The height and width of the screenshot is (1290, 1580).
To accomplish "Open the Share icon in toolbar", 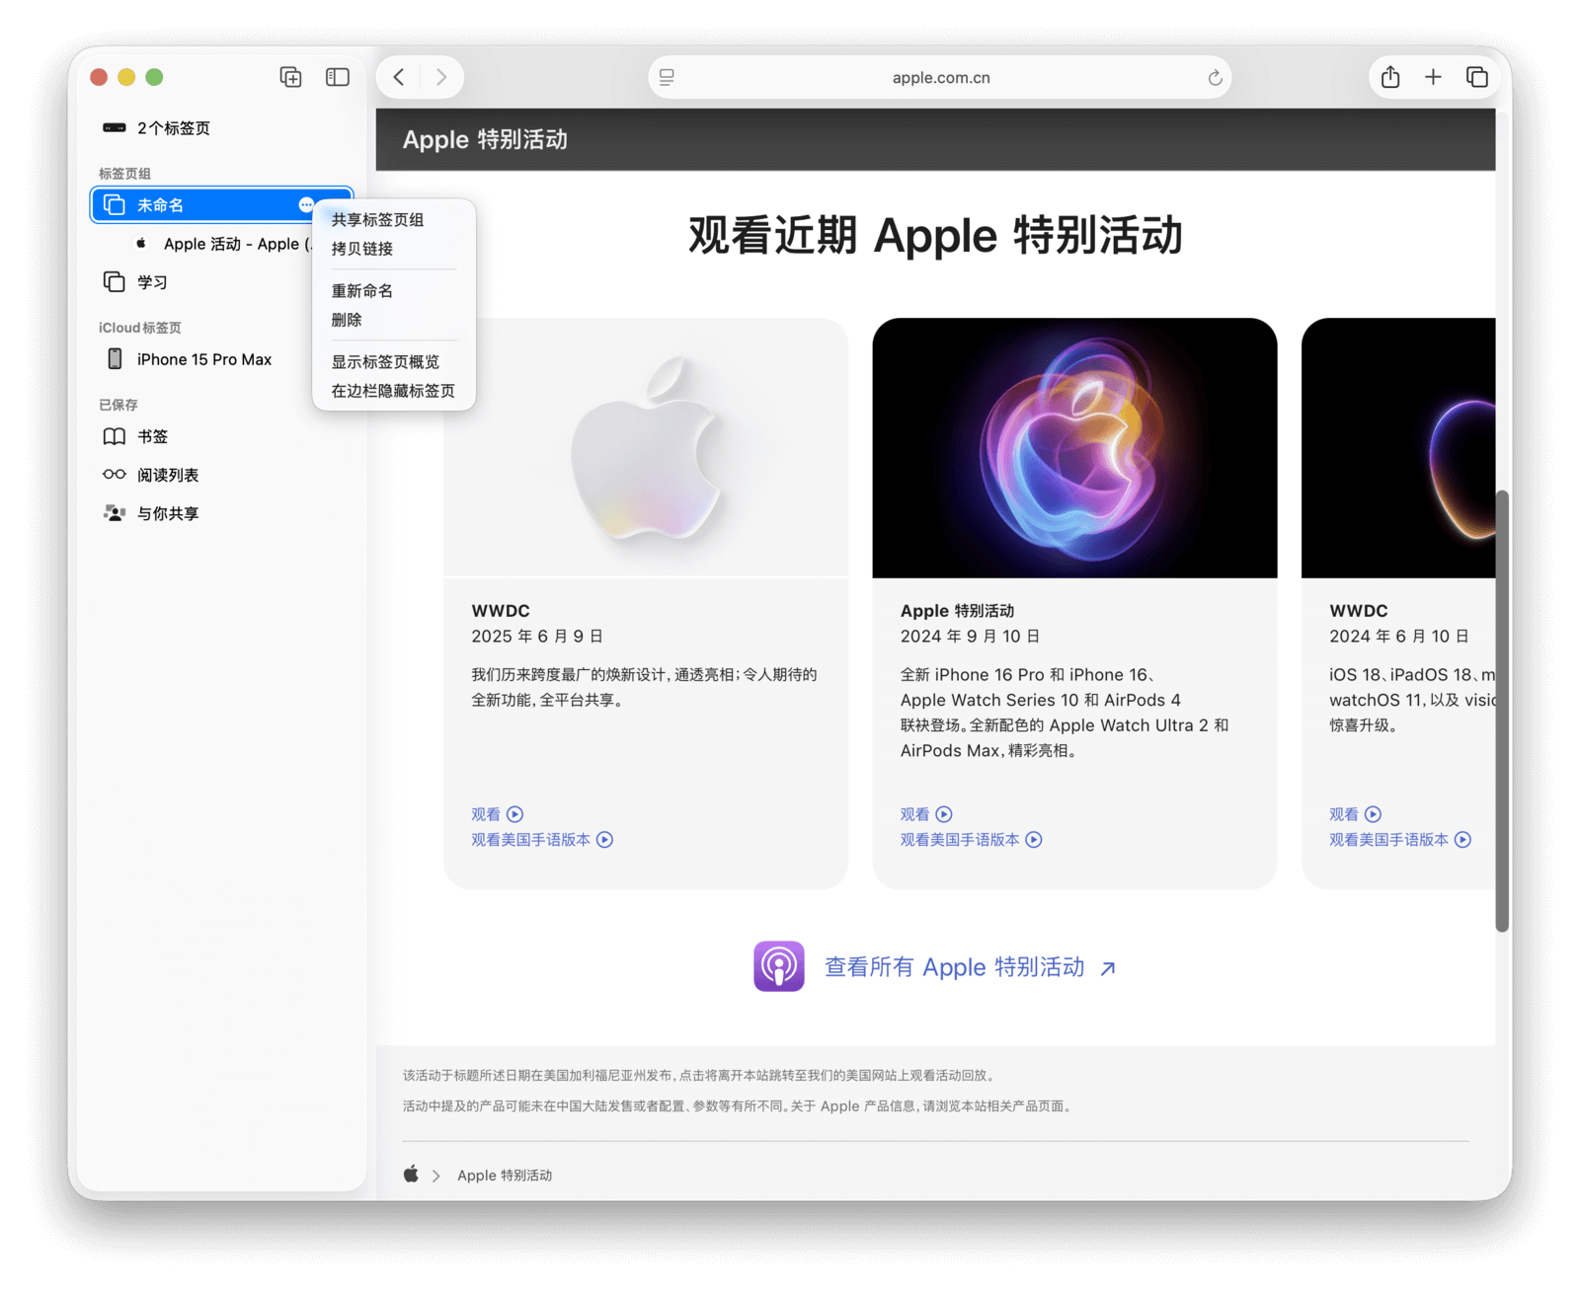I will point(1390,77).
